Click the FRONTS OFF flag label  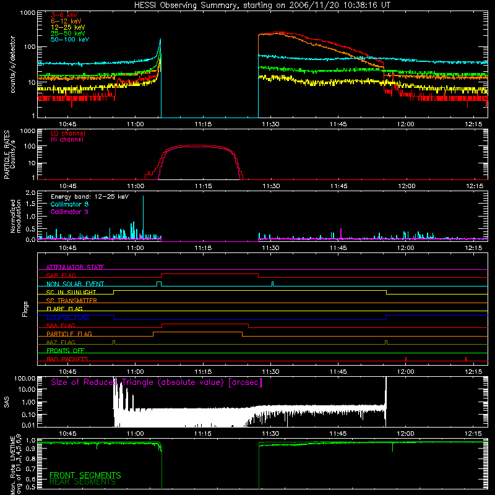[x=66, y=350]
